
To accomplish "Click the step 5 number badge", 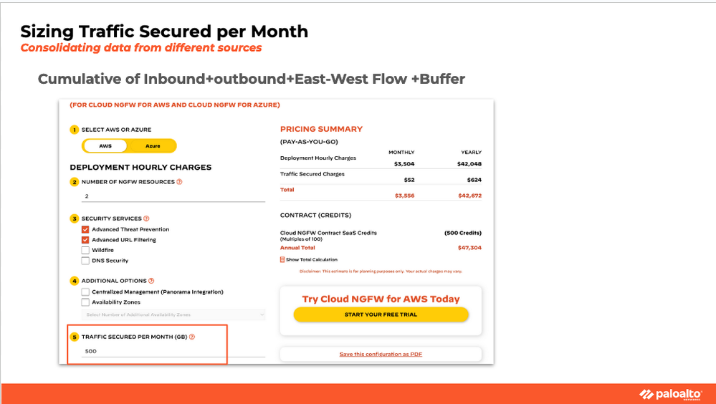I will tap(74, 337).
